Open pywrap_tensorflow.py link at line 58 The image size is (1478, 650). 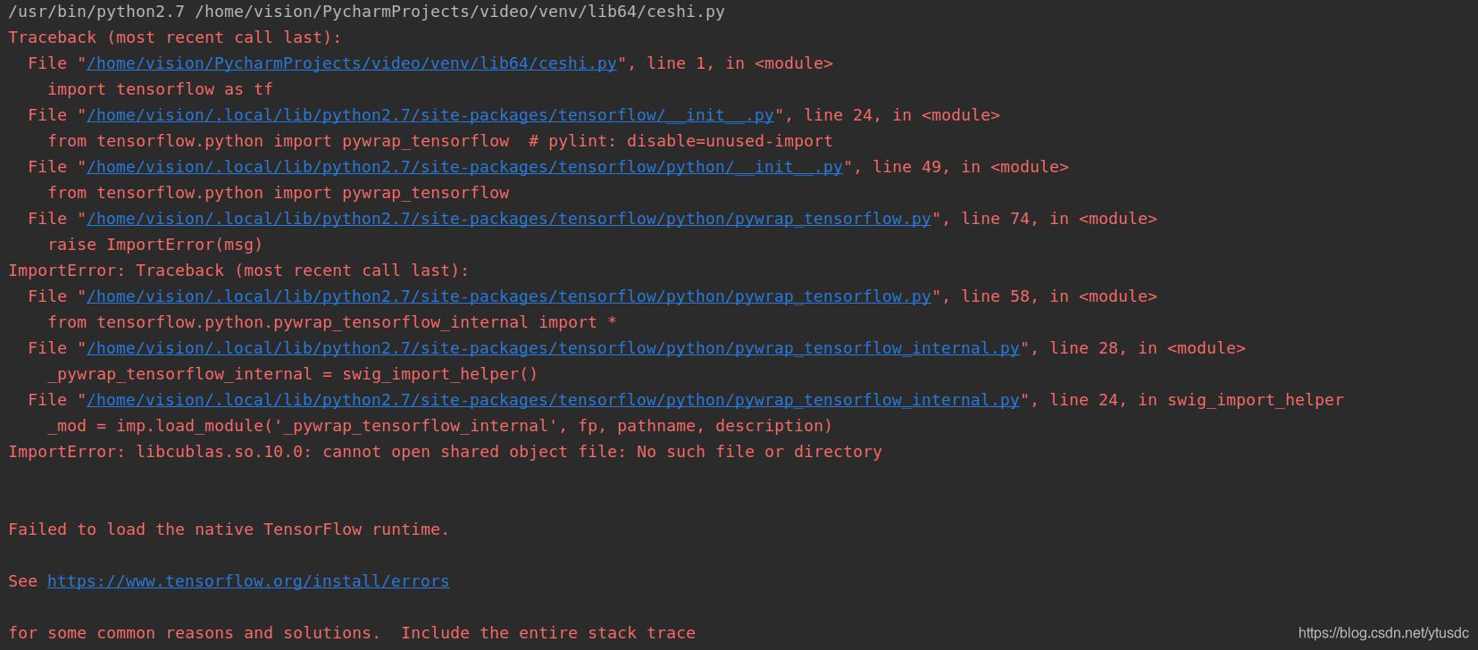click(x=509, y=296)
